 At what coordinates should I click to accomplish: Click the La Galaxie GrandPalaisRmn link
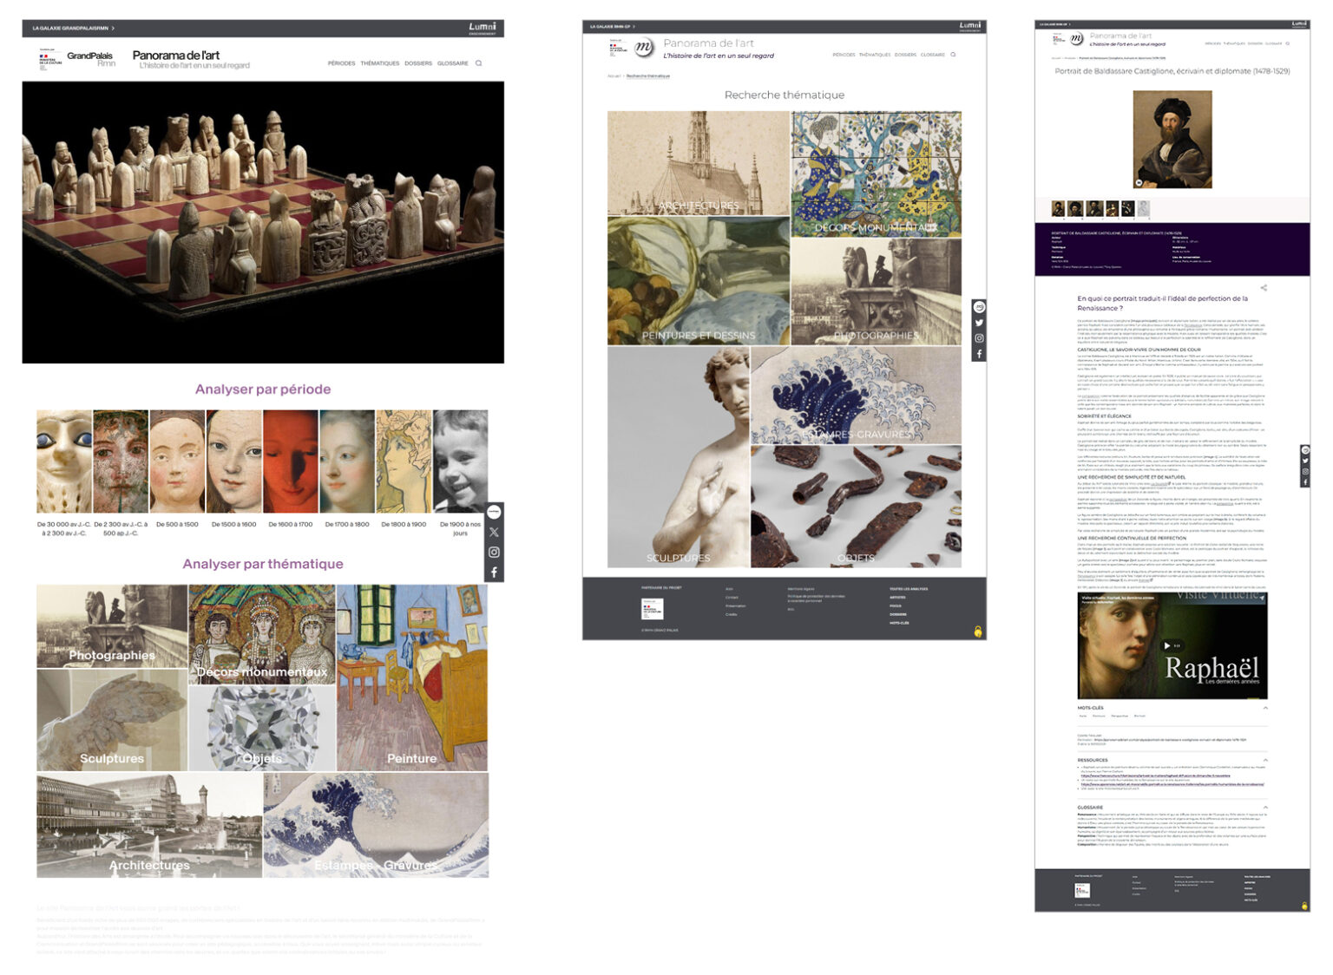[x=73, y=29]
